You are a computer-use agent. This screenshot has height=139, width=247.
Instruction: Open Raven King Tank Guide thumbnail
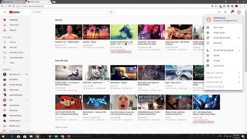coord(151,73)
